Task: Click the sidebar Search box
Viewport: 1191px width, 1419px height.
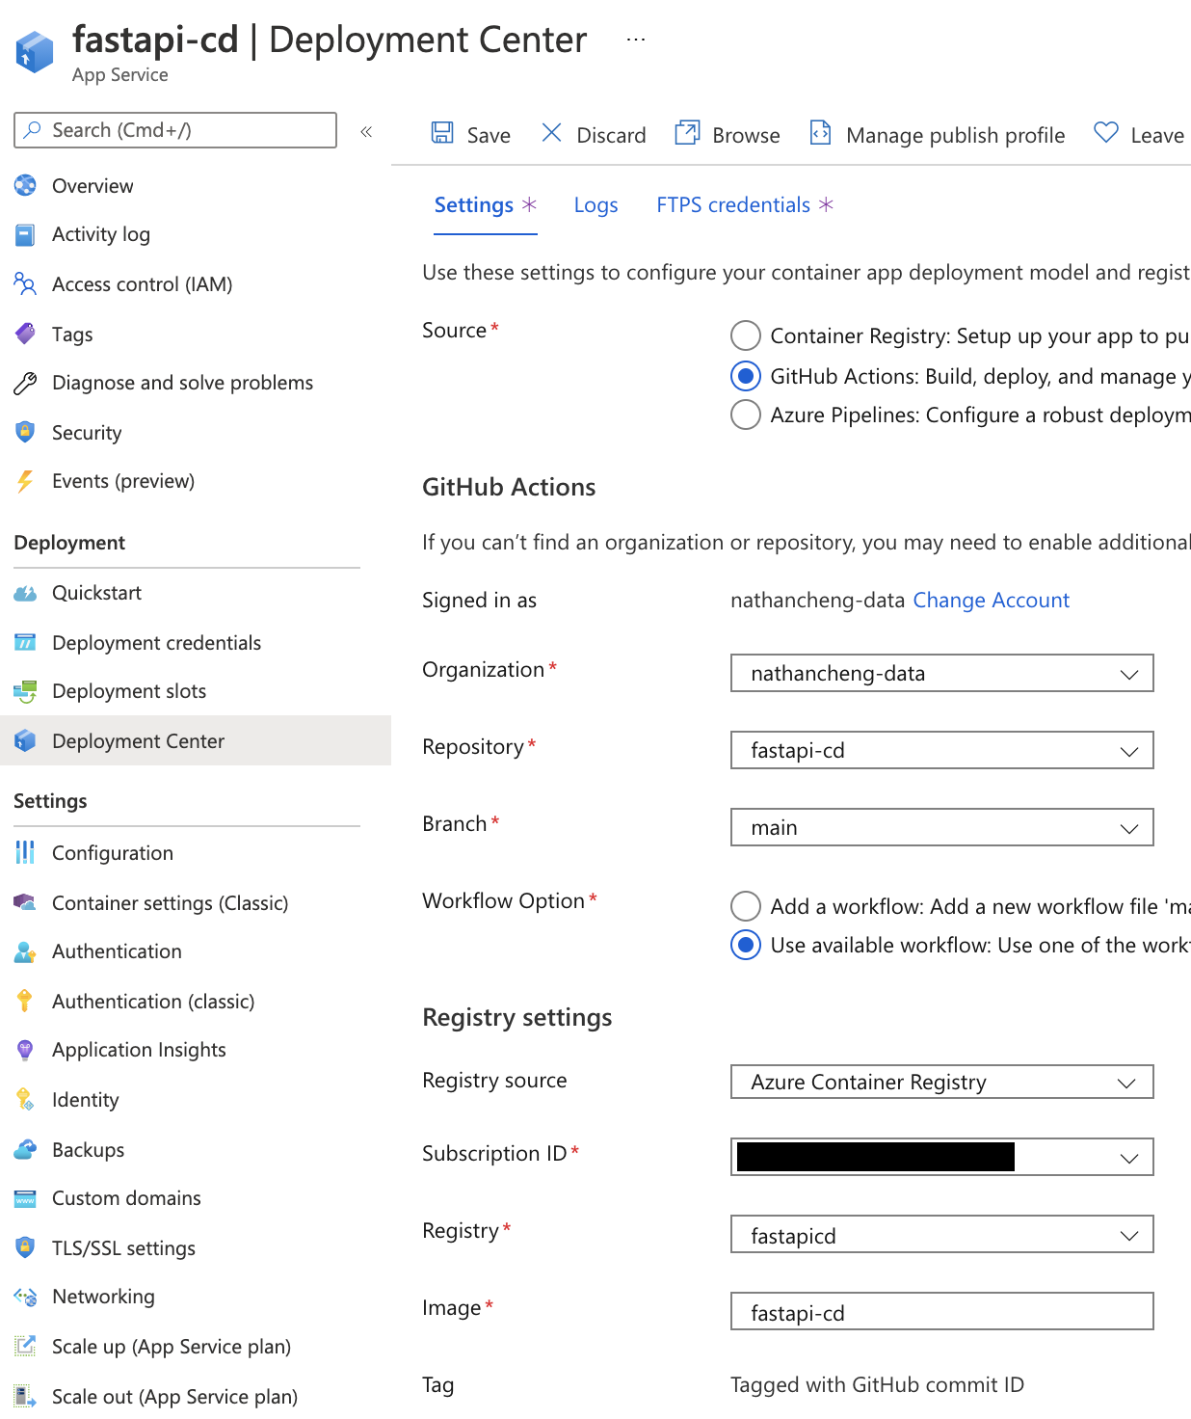Action: coord(175,130)
